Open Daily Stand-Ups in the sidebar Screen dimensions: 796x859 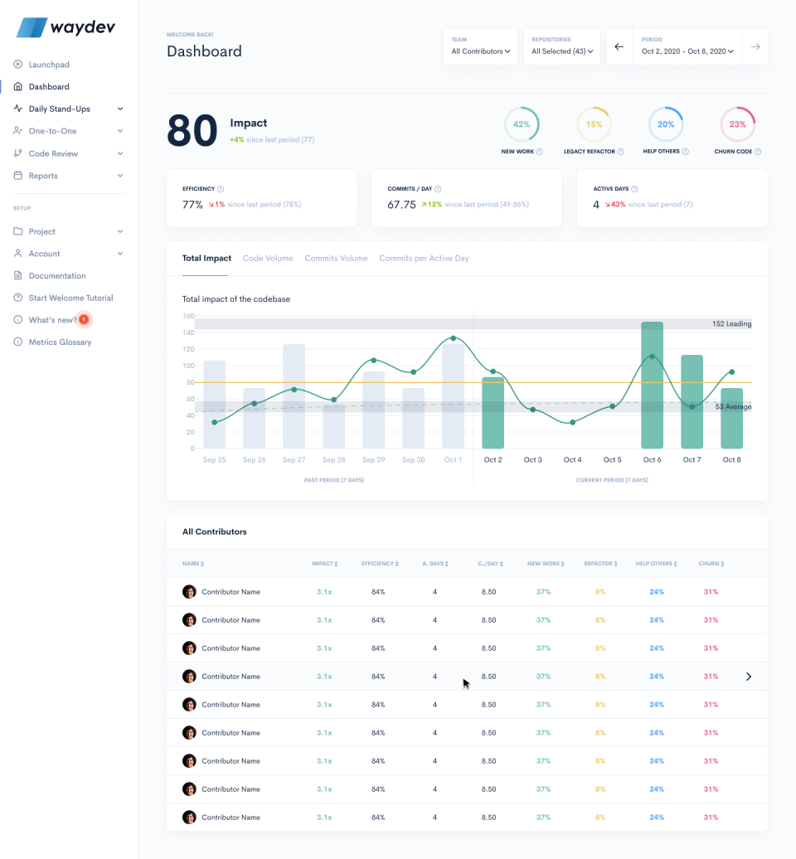[x=58, y=109]
